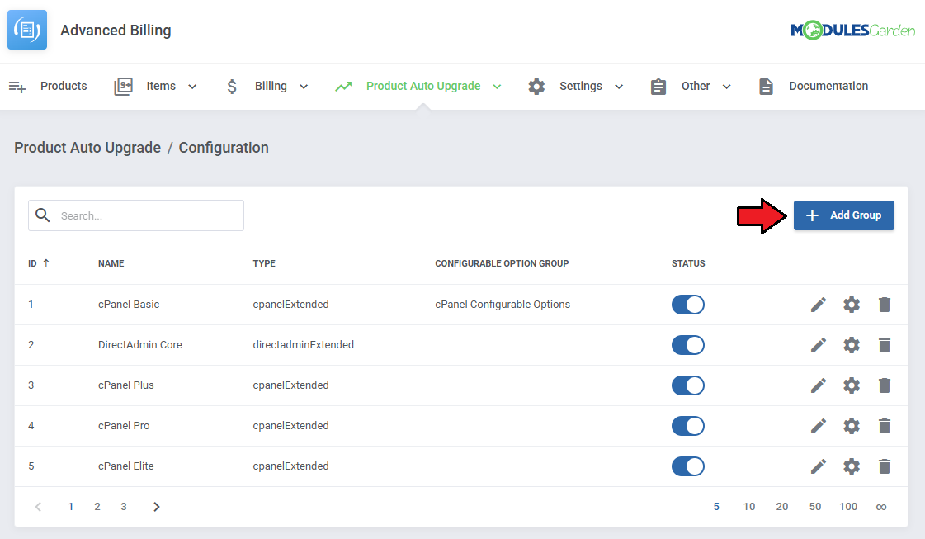
Task: Click the Products list-add icon
Action: tap(17, 87)
